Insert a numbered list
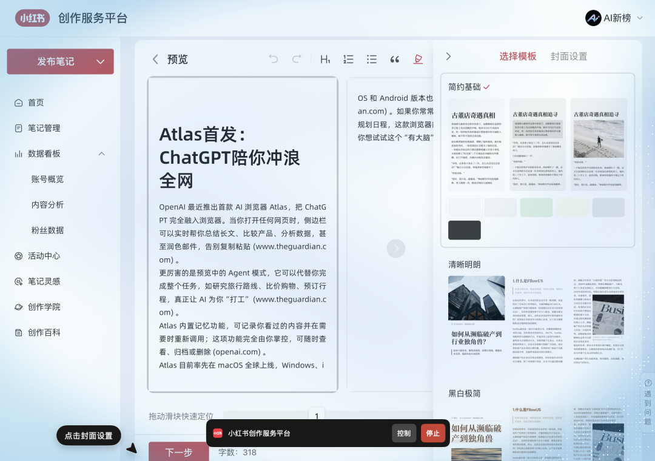The width and height of the screenshot is (655, 461). point(348,59)
